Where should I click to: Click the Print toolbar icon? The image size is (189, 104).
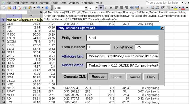click(x=25, y=8)
